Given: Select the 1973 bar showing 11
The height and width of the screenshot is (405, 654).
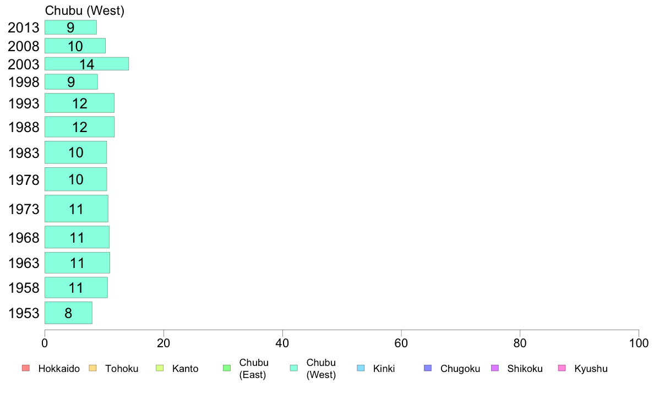Looking at the screenshot, I should (77, 209).
